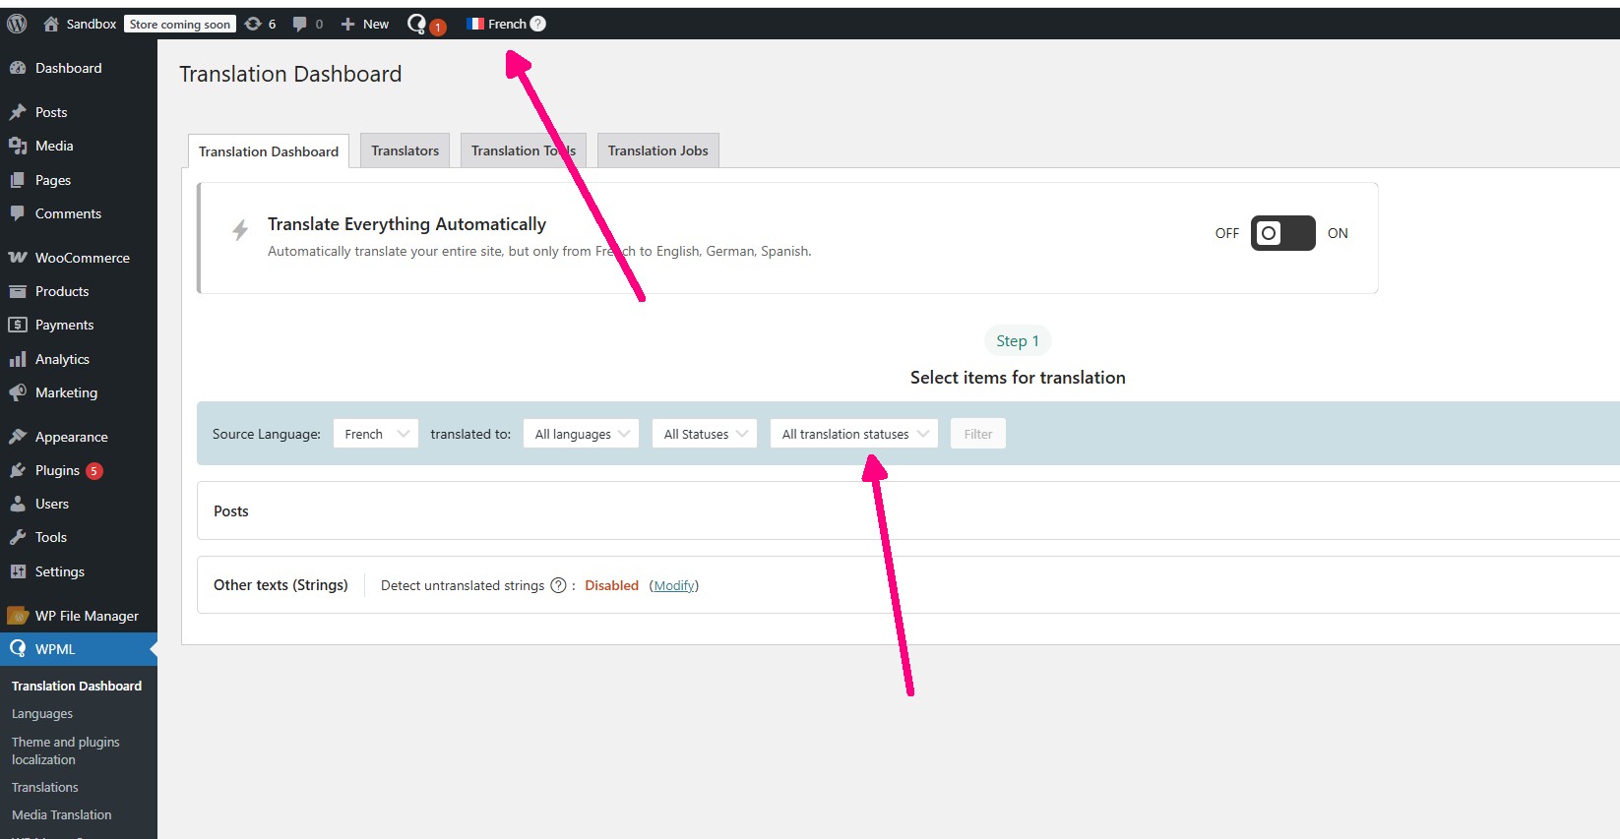This screenshot has width=1620, height=839.
Task: Open the Translations submenu link
Action: pos(45,787)
